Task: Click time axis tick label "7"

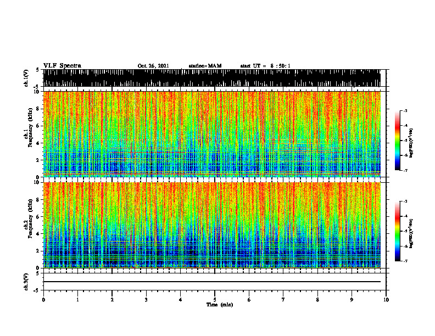Action: tap(283, 300)
